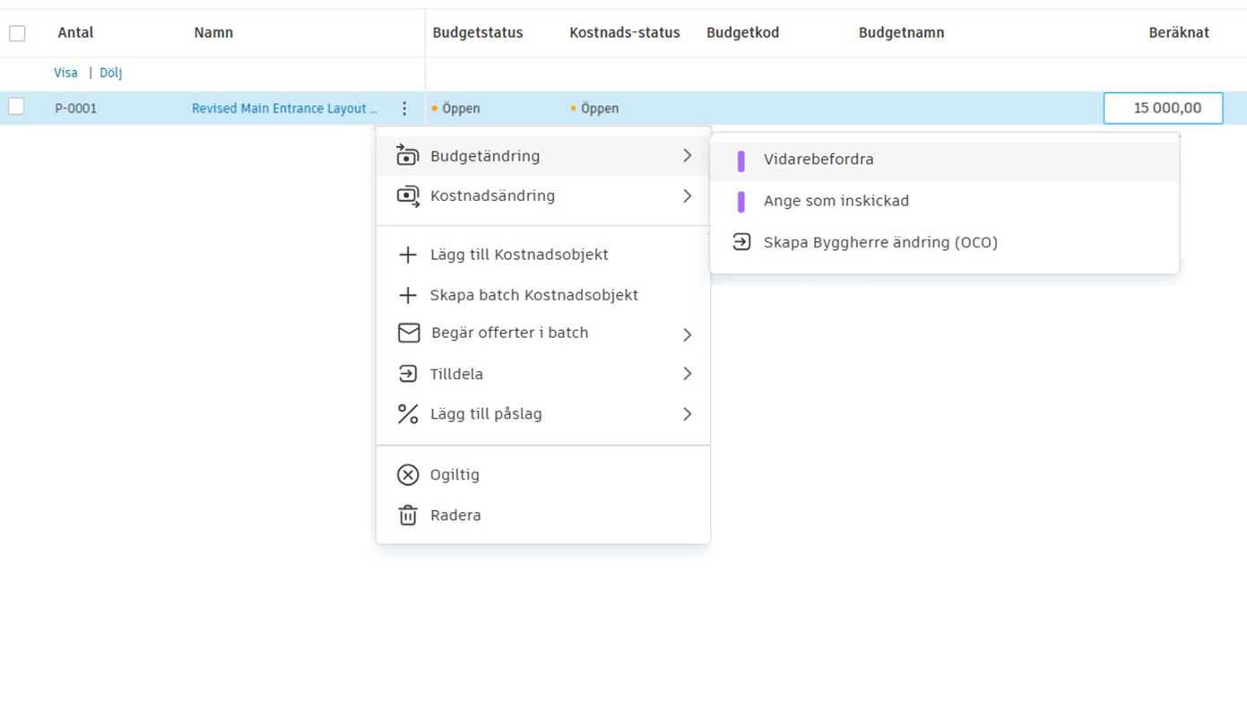This screenshot has height=711, width=1247.
Task: Click the Budgetkod column header
Action: [x=742, y=33]
